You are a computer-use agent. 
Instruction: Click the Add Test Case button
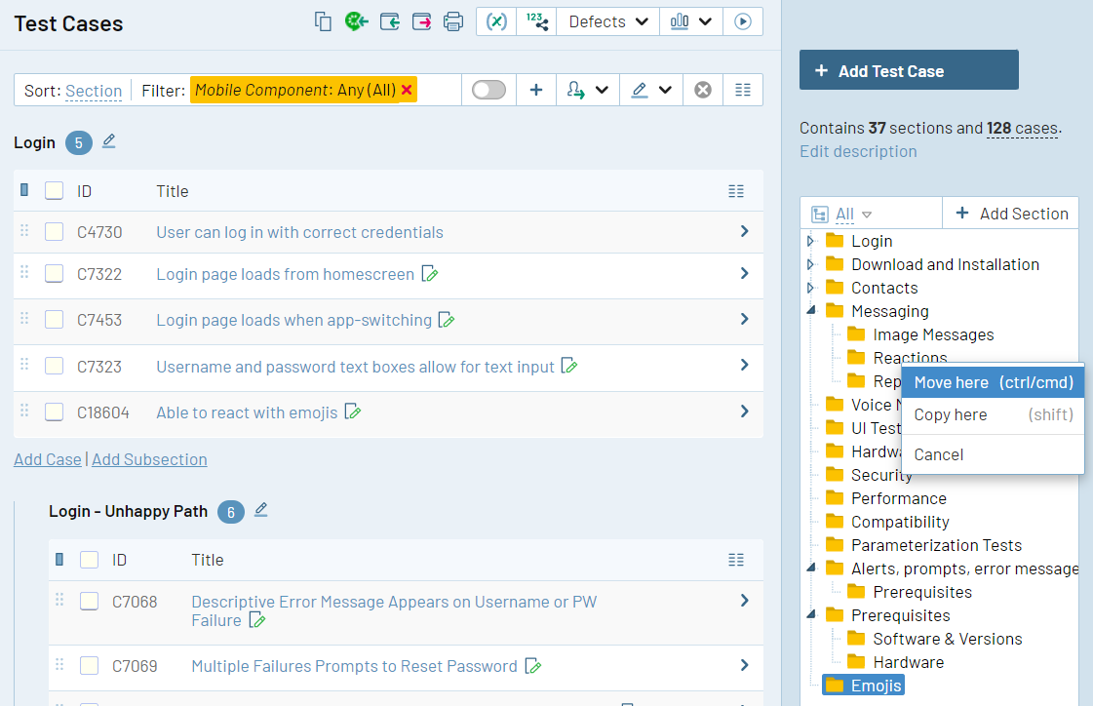coord(909,69)
